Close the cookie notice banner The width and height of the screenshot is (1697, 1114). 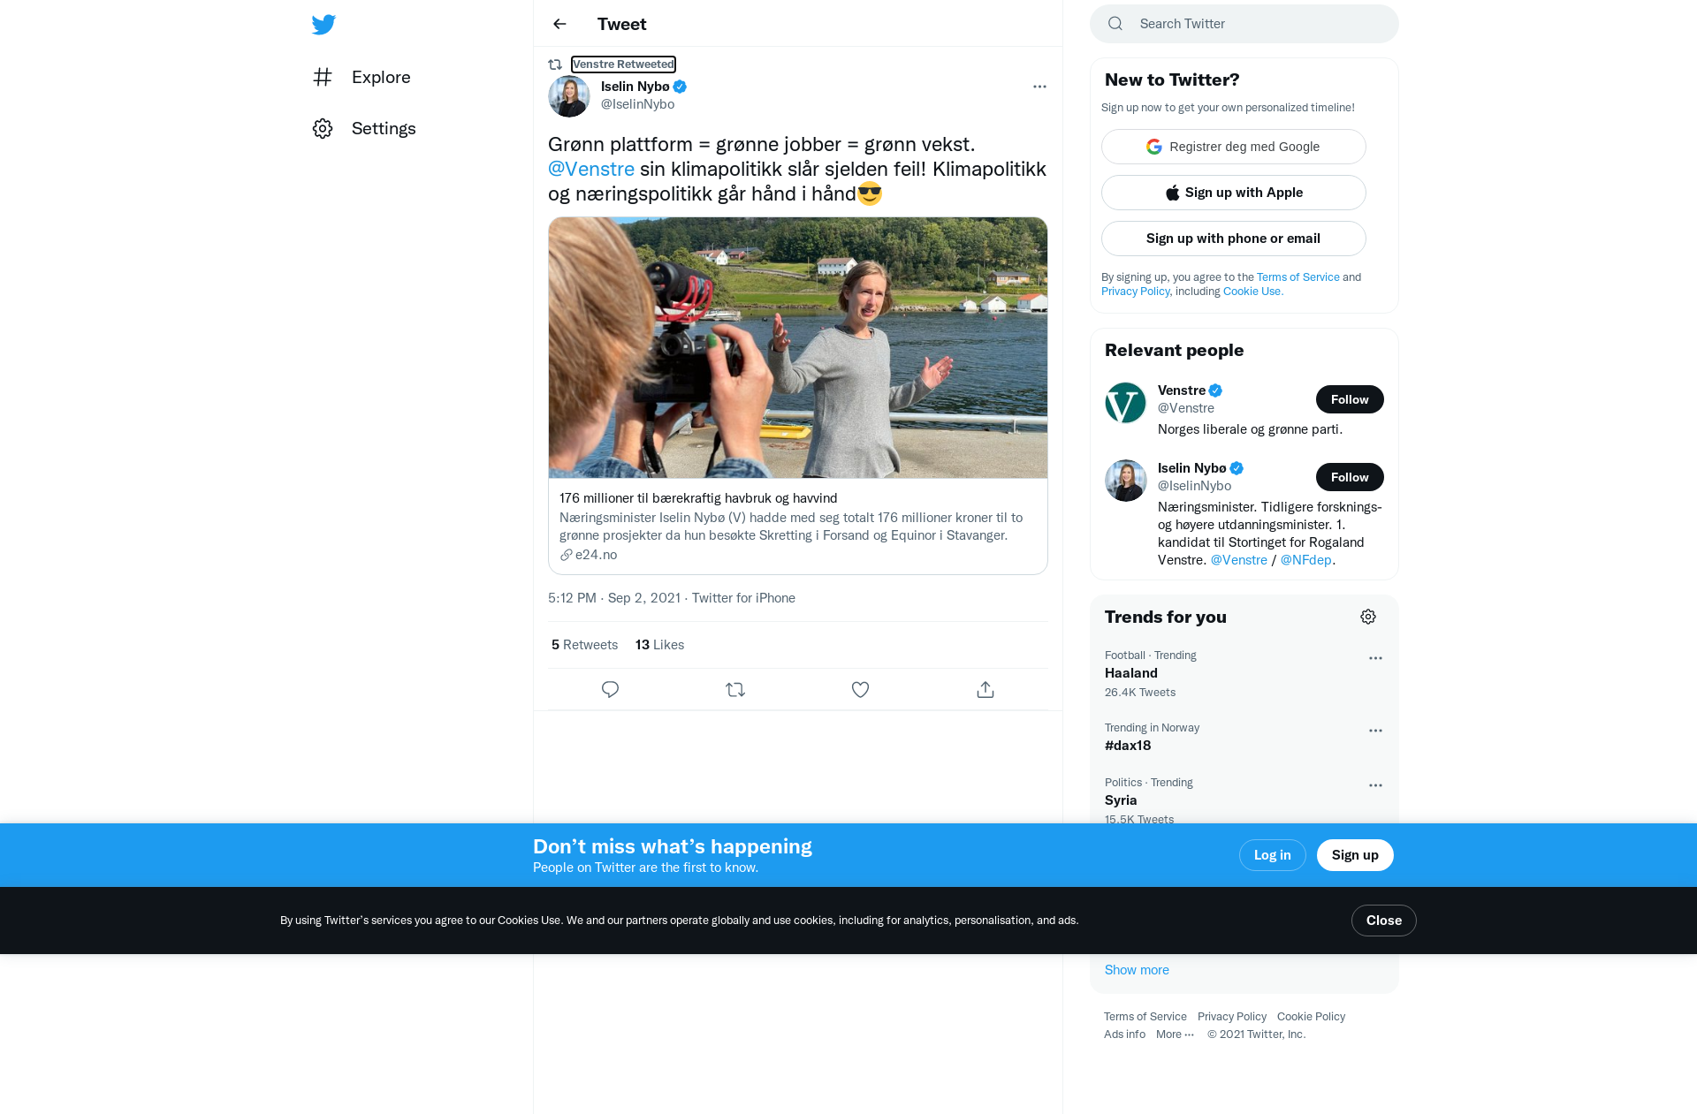tap(1383, 921)
